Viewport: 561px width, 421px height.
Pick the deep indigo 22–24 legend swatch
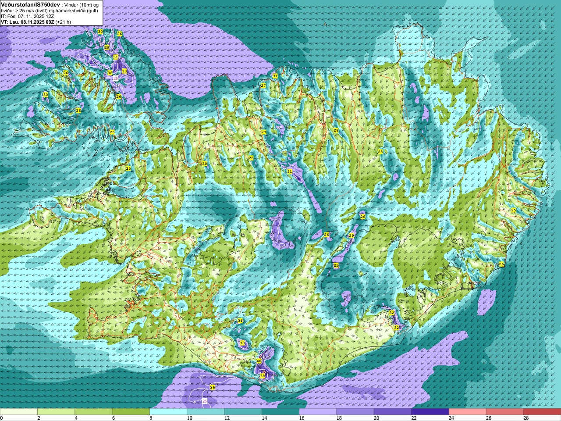[x=430, y=412]
